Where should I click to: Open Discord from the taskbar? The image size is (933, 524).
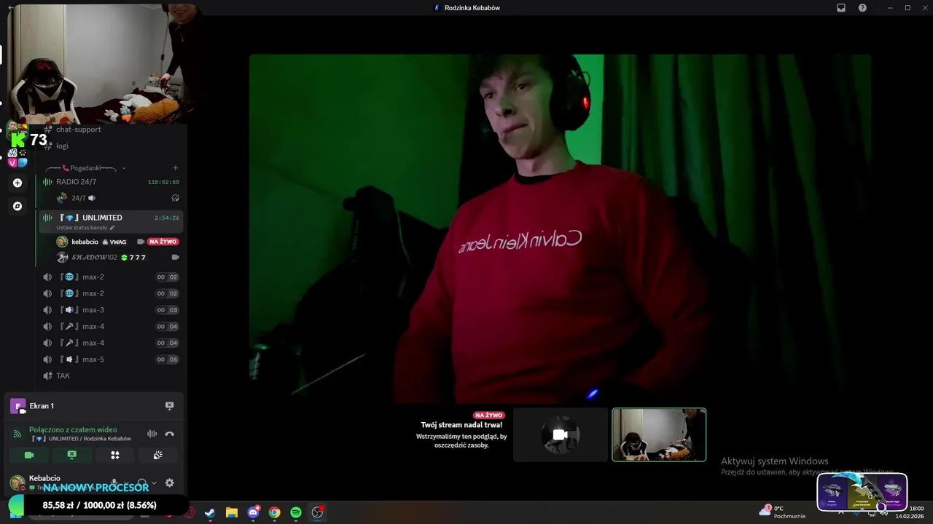253,512
